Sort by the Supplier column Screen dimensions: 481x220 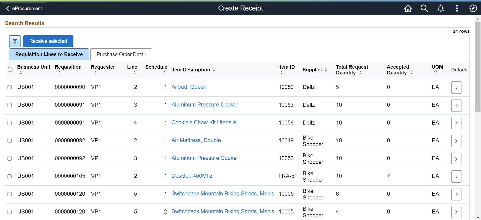point(315,70)
